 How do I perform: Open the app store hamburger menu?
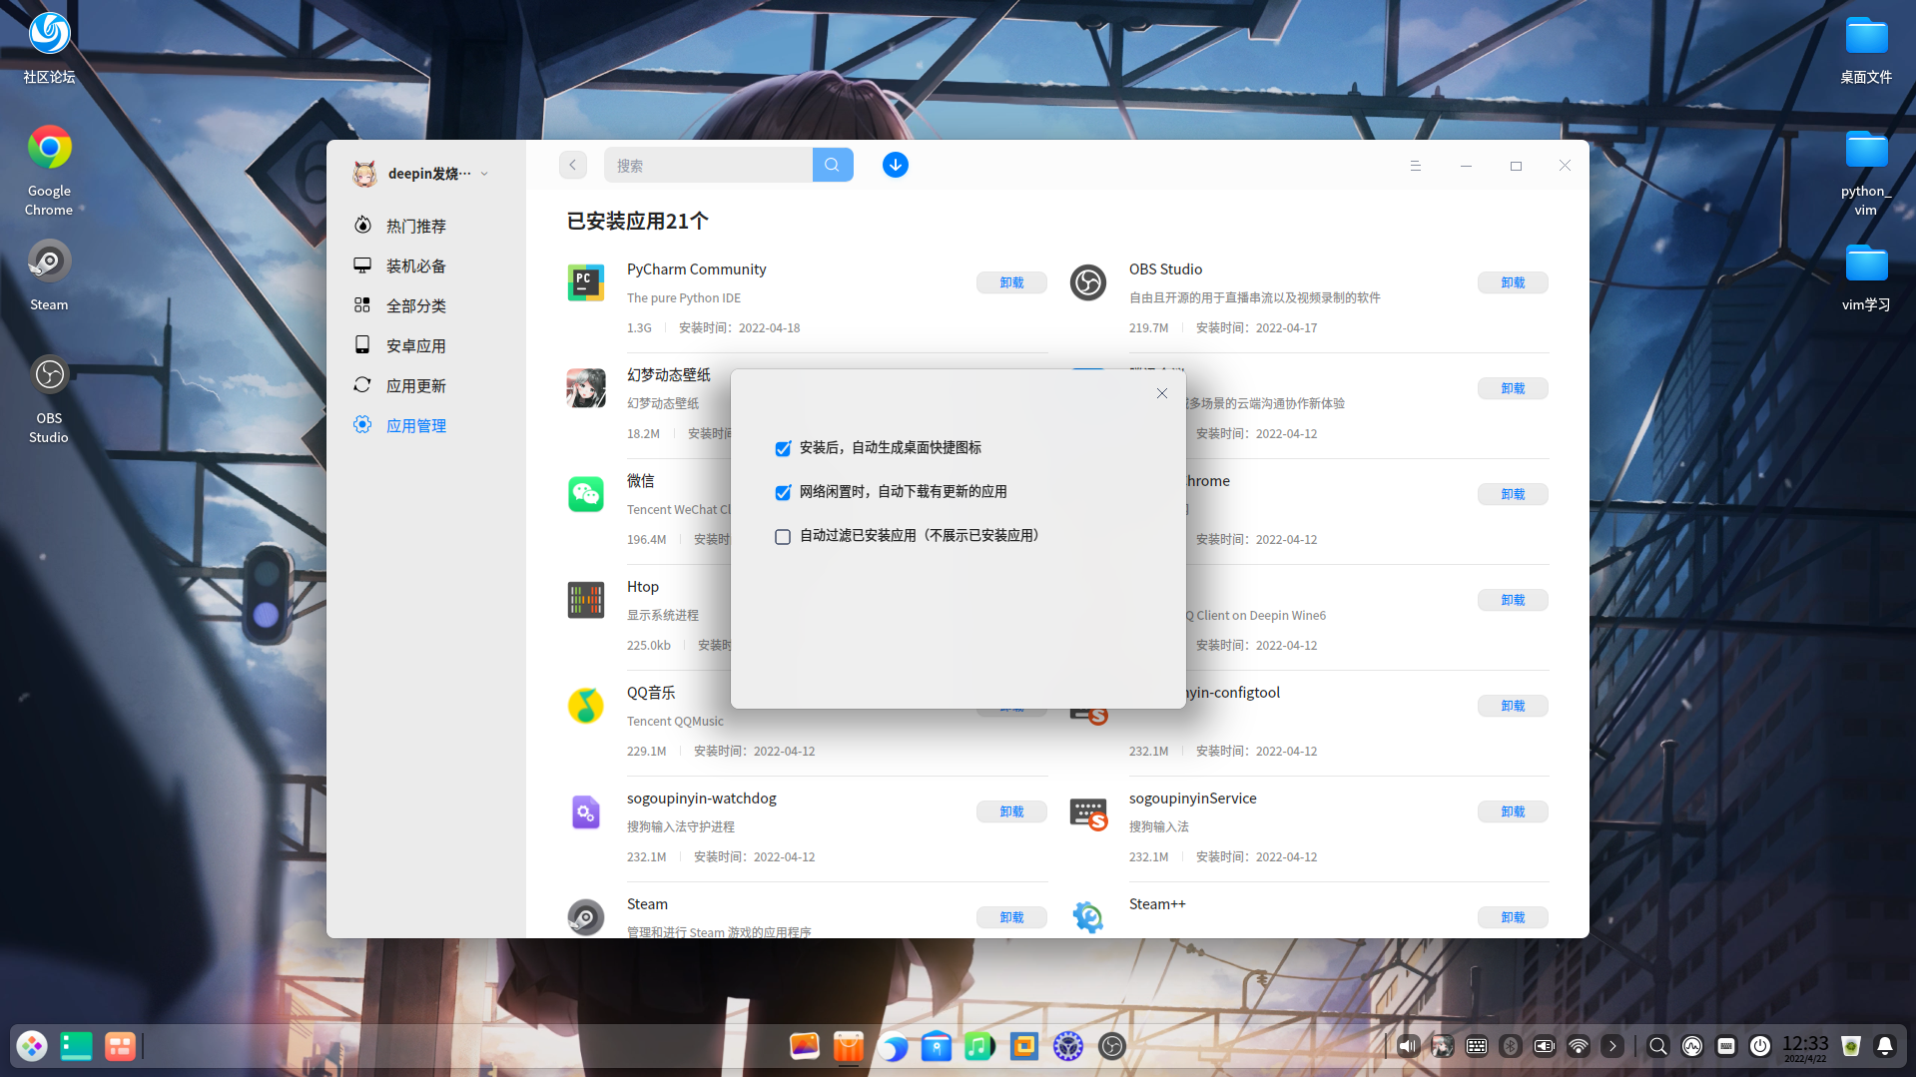pyautogui.click(x=1415, y=166)
